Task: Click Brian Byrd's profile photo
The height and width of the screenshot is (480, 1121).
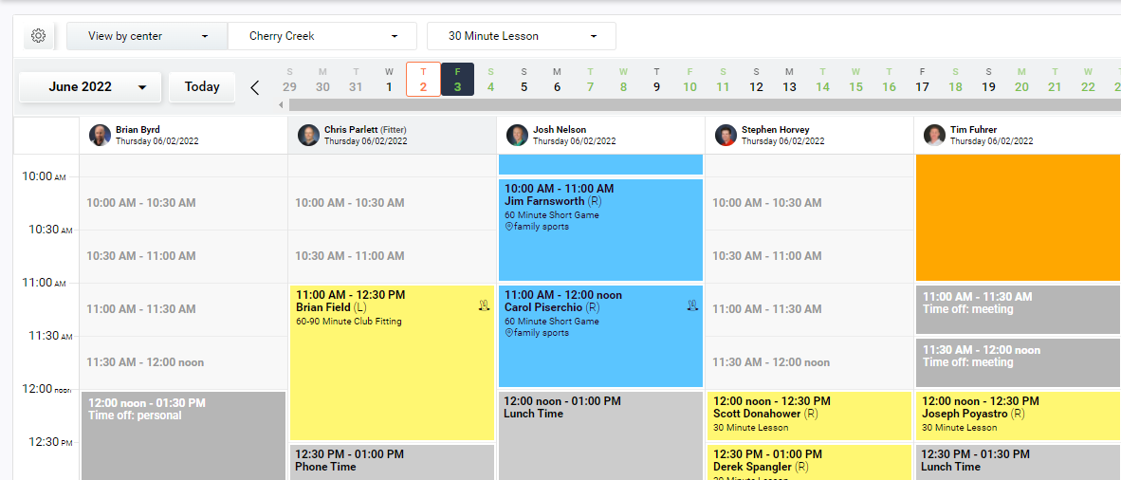Action: [x=101, y=136]
